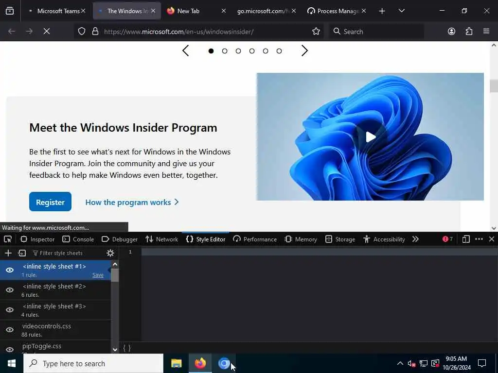The width and height of the screenshot is (498, 373).
Task: Open the taskbar Chrome-like browser icon
Action: [x=224, y=363]
